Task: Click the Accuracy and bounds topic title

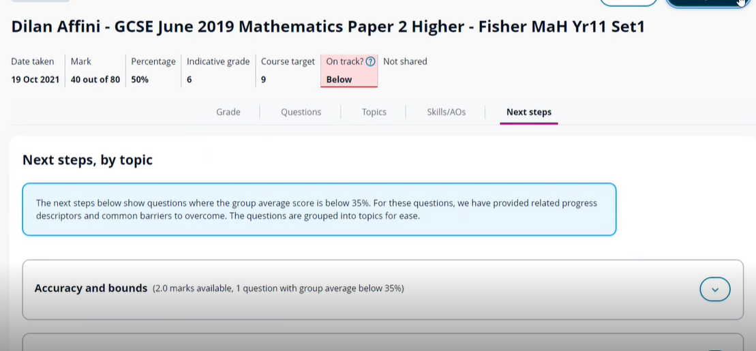Action: pos(91,288)
